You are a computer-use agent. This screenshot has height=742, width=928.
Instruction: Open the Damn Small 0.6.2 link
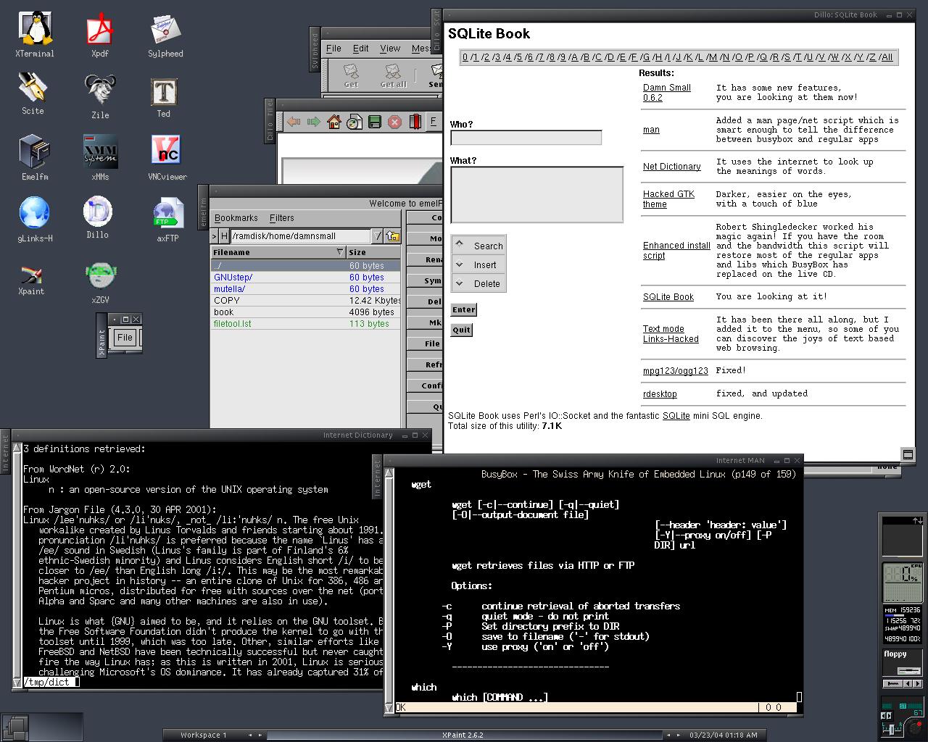pos(667,93)
